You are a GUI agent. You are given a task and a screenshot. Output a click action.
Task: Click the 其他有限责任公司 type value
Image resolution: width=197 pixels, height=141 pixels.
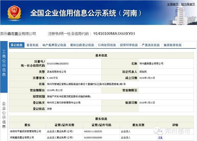(57, 72)
